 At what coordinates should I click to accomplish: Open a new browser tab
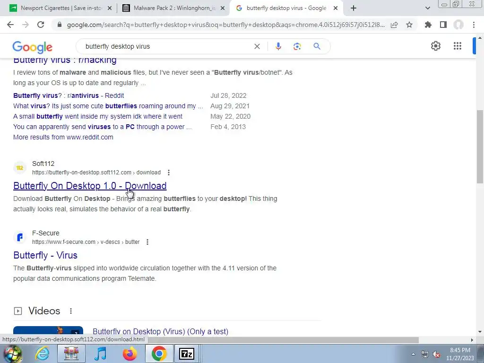tap(354, 8)
